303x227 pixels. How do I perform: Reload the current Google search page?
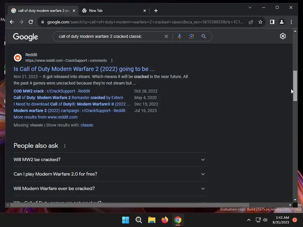point(31,22)
